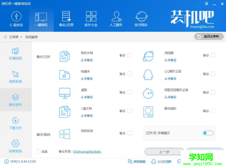Click 从未备份 status under 阿里旺旺聊天记录

click(x=170, y=97)
